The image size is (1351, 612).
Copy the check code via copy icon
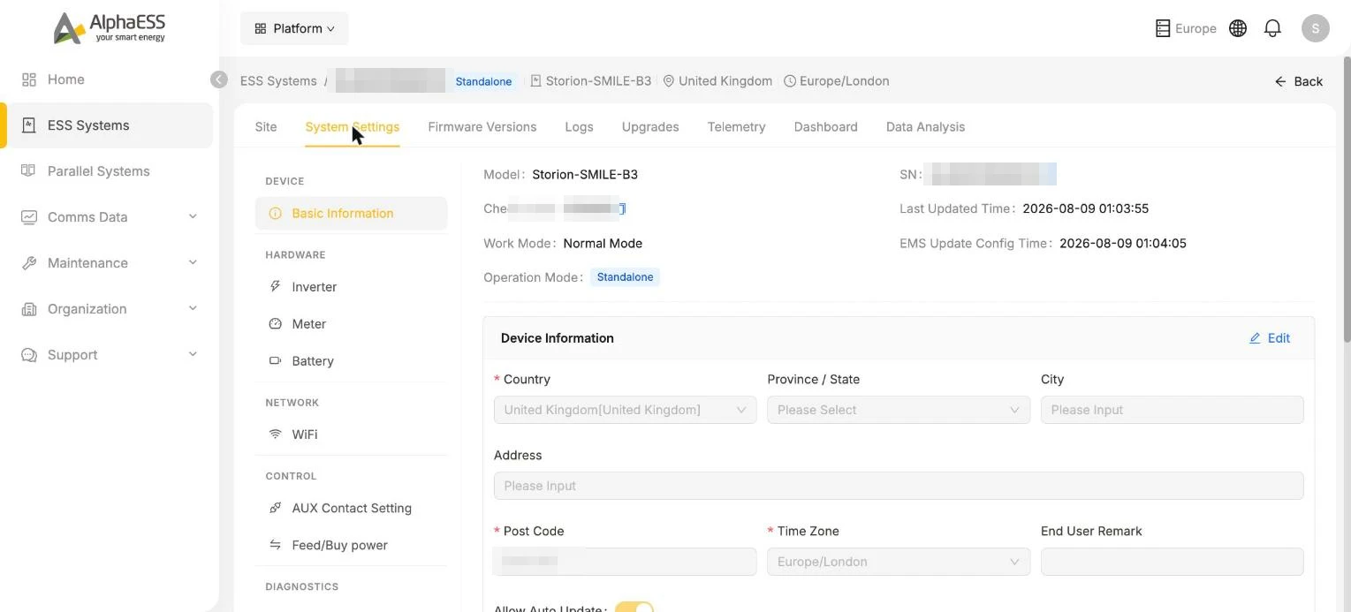(x=622, y=209)
